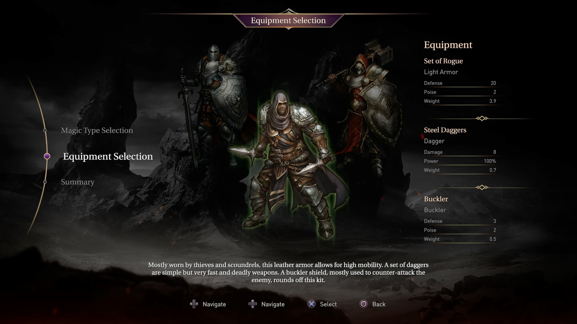
Task: Click the Magic Type Selection step
Action: 97,130
